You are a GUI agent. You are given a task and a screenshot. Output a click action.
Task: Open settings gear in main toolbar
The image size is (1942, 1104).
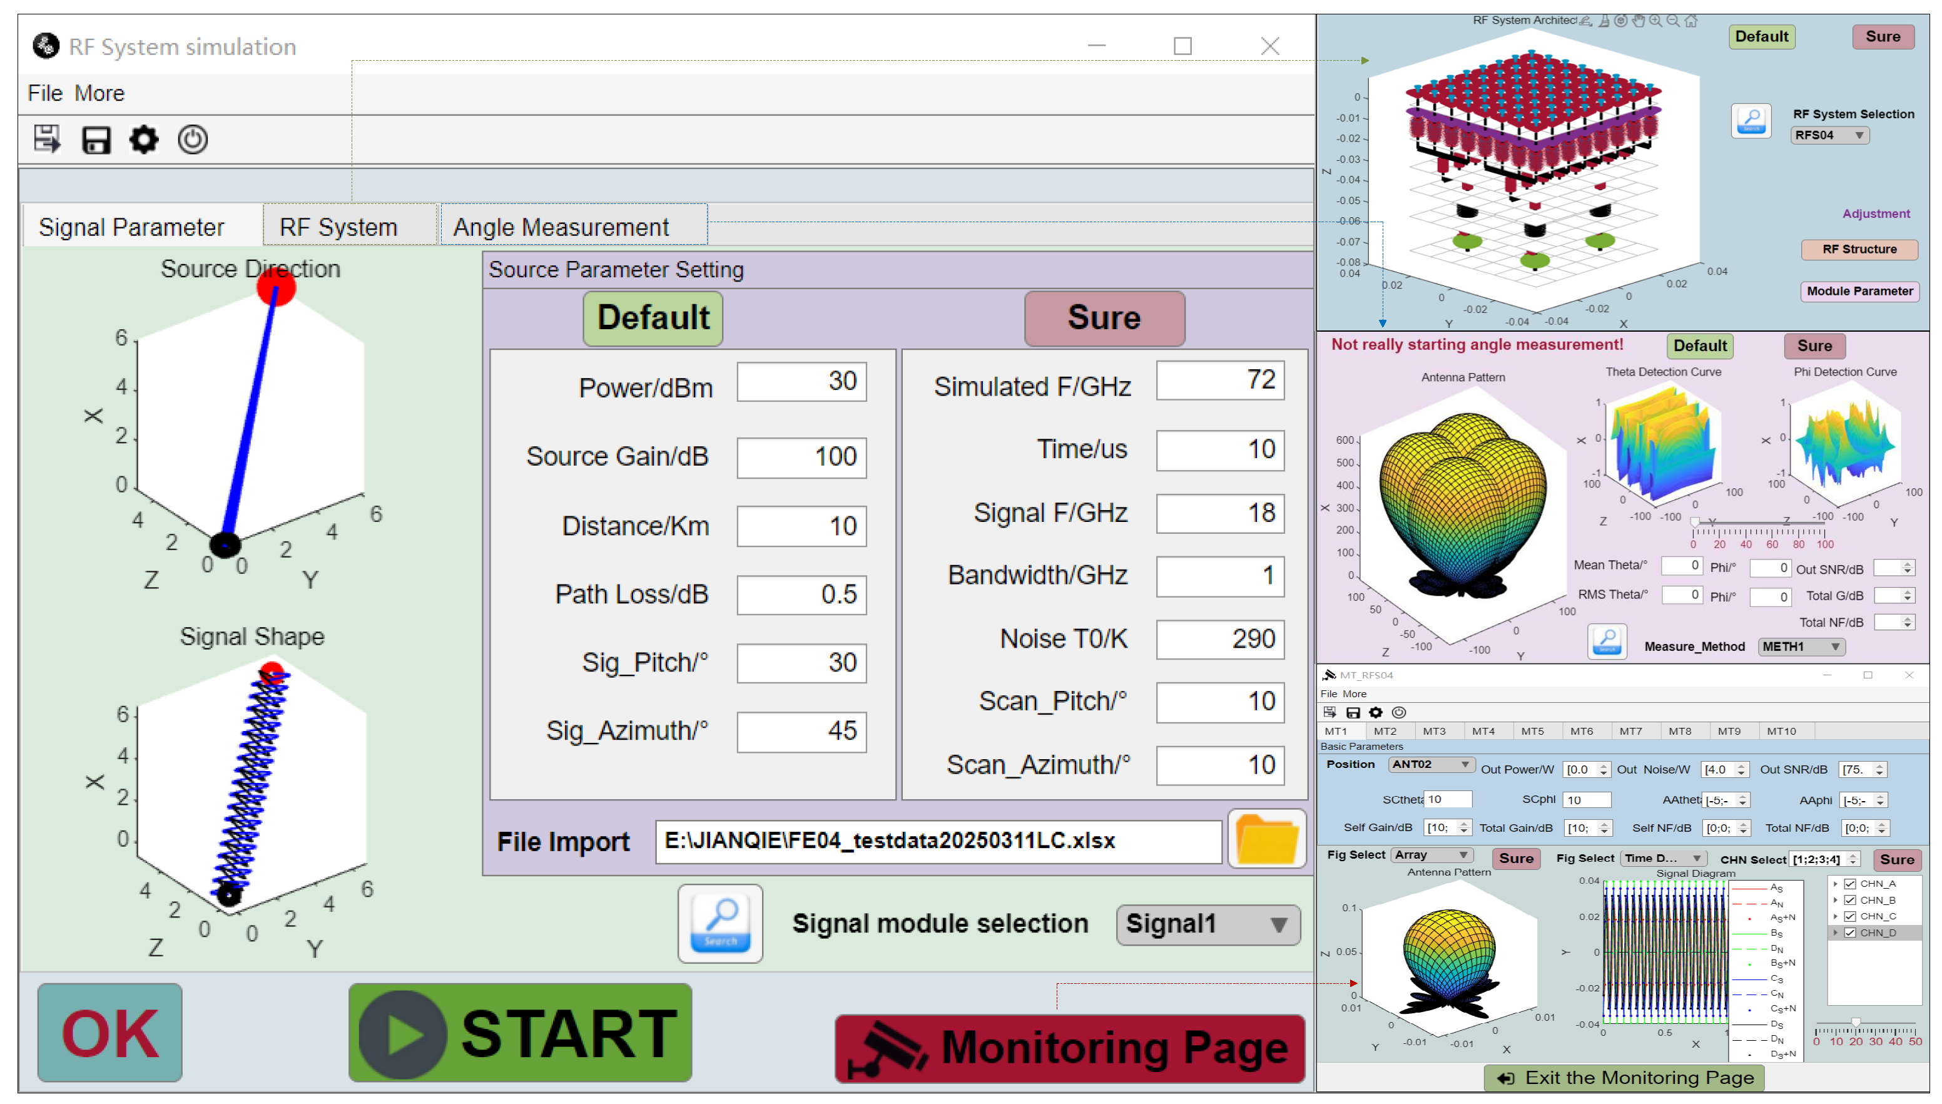pyautogui.click(x=144, y=140)
